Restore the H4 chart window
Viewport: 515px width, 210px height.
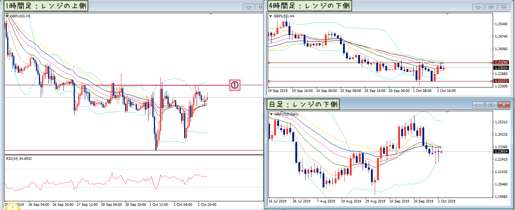tap(491, 6)
